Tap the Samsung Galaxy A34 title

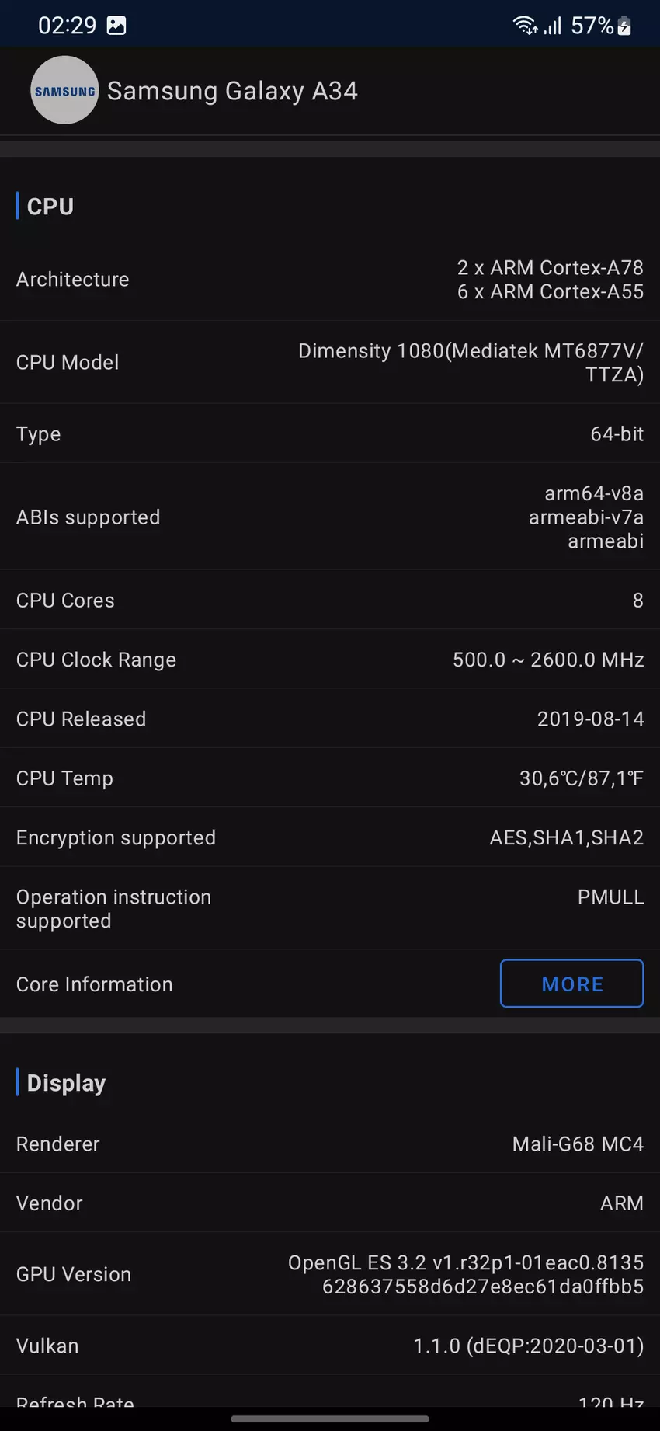tap(232, 91)
